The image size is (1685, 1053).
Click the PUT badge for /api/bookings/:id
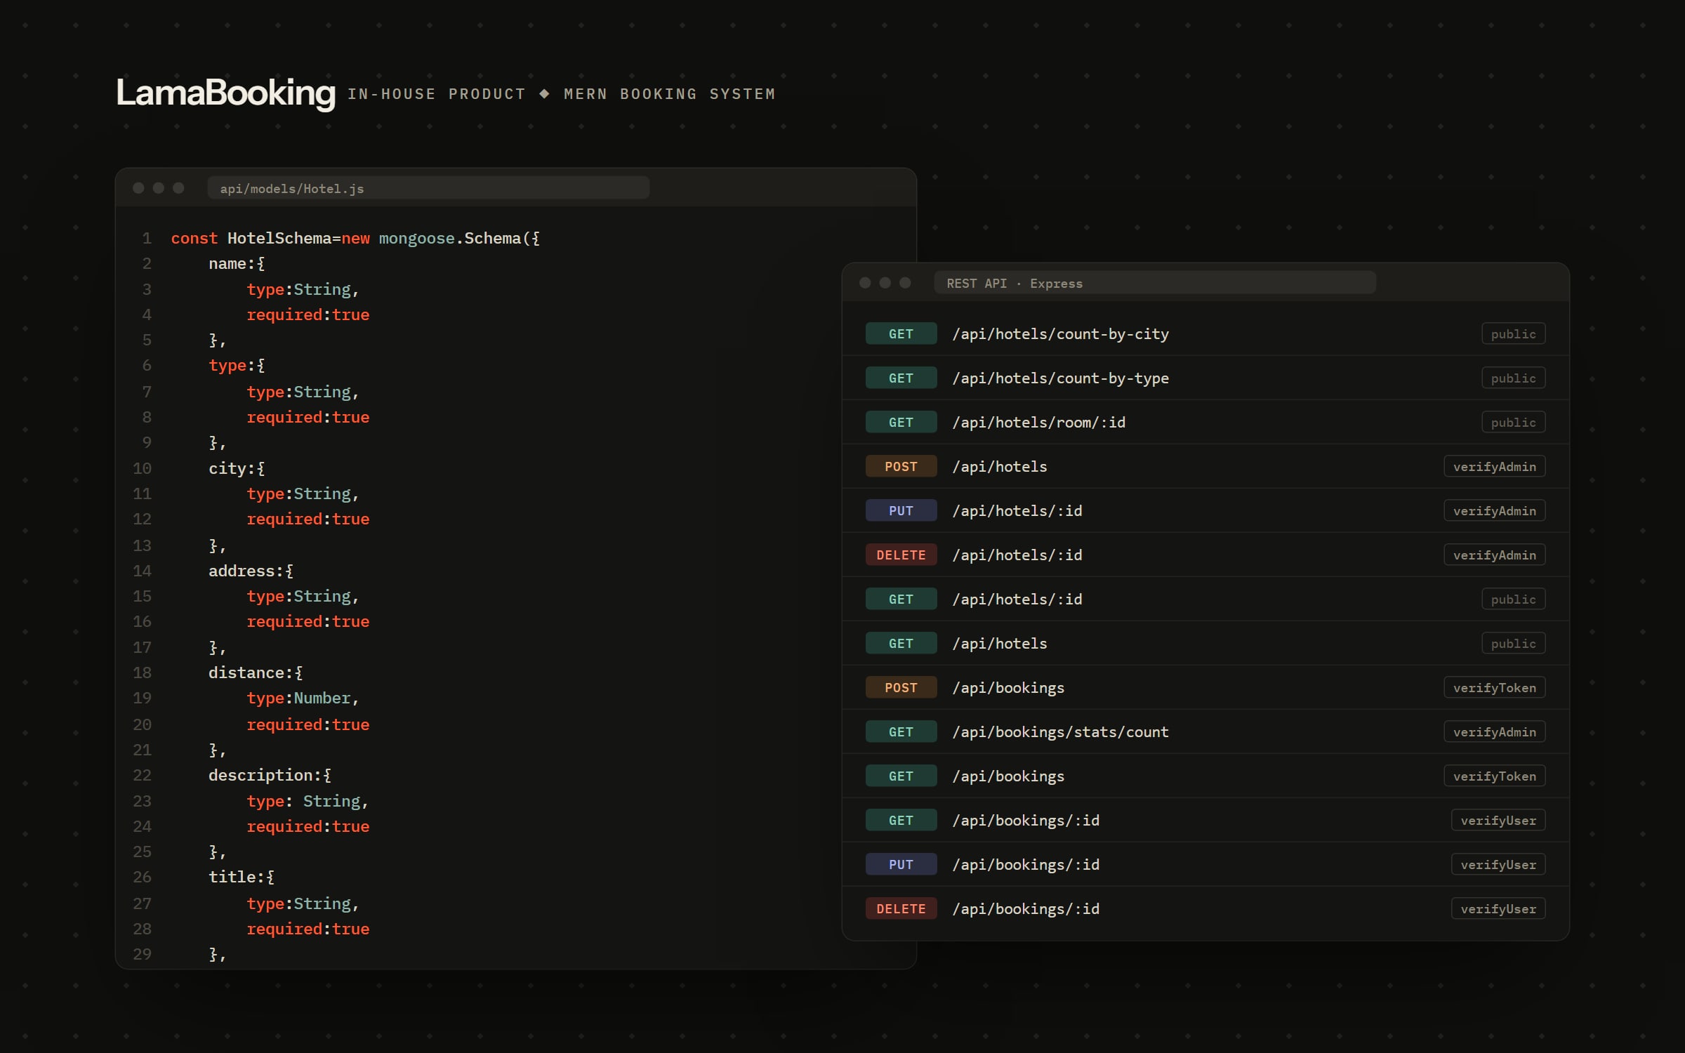click(x=901, y=865)
